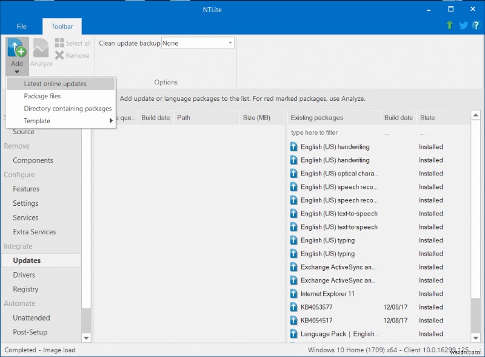Image resolution: width=485 pixels, height=357 pixels.
Task: Open the NTLite upgrade icon in title bar
Action: coord(449,26)
